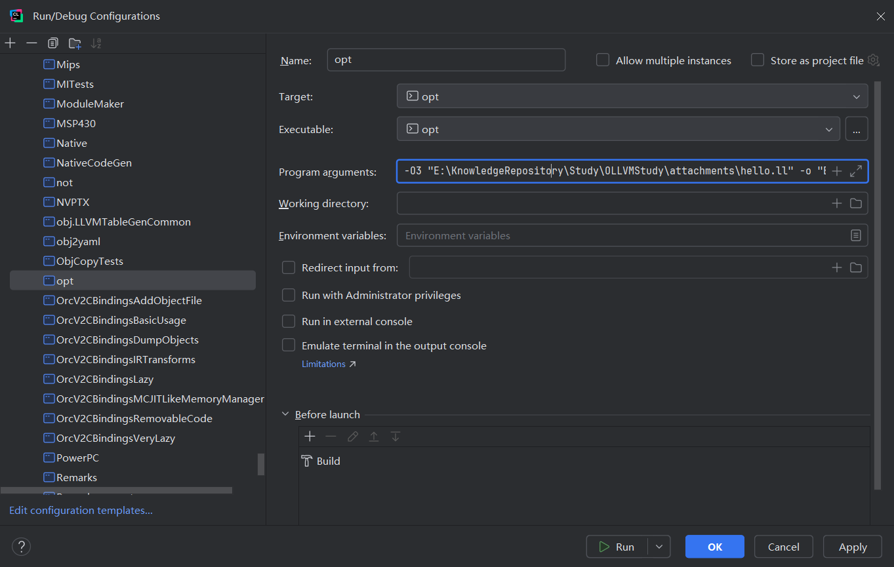
Task: Edit environment variables list
Action: pos(855,235)
